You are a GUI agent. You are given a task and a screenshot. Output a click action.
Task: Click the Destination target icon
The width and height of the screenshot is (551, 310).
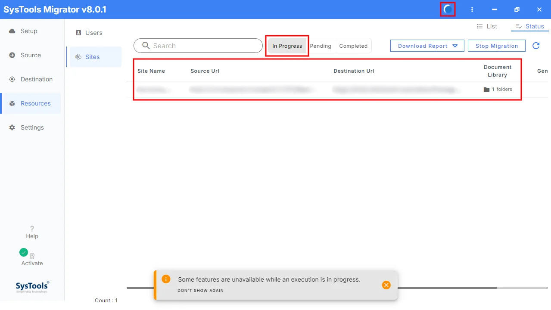tap(12, 79)
